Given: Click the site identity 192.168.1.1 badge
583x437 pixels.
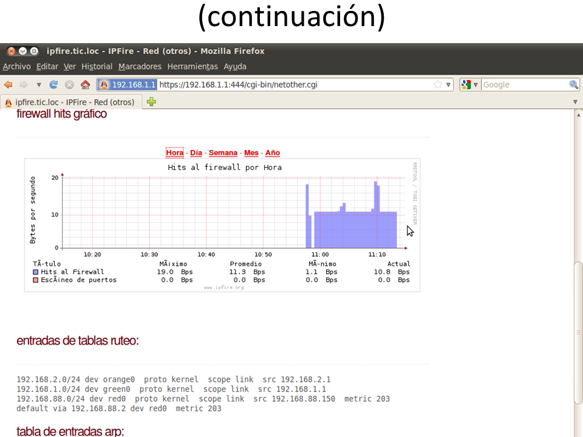Looking at the screenshot, I should pyautogui.click(x=128, y=85).
